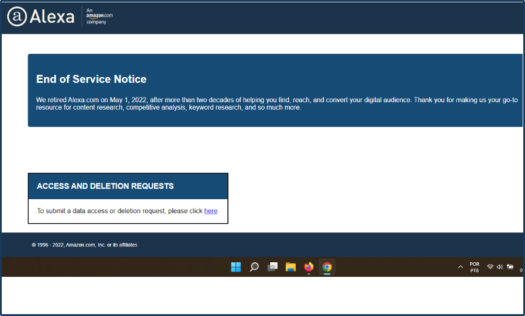The image size is (525, 316).
Task: Open Wi-Fi network settings in the tray
Action: tap(490, 266)
